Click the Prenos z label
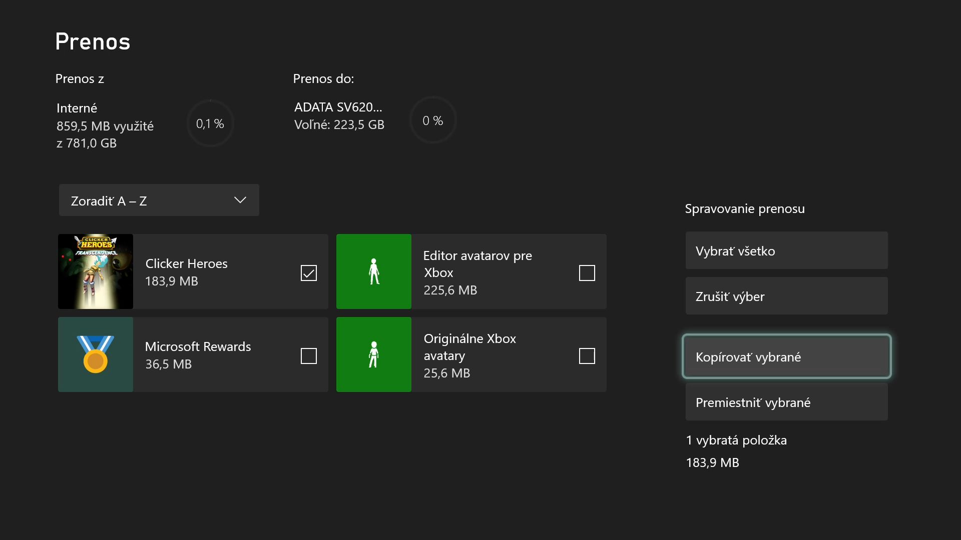This screenshot has height=540, width=961. 80,78
